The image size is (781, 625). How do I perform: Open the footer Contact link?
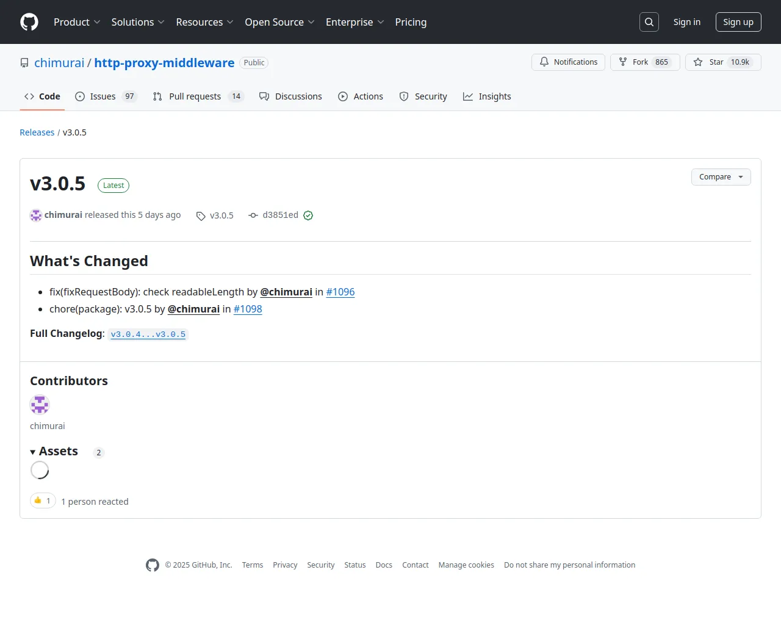pos(416,565)
